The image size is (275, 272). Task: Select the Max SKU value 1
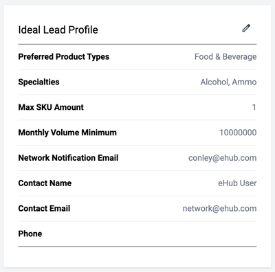click(x=254, y=107)
